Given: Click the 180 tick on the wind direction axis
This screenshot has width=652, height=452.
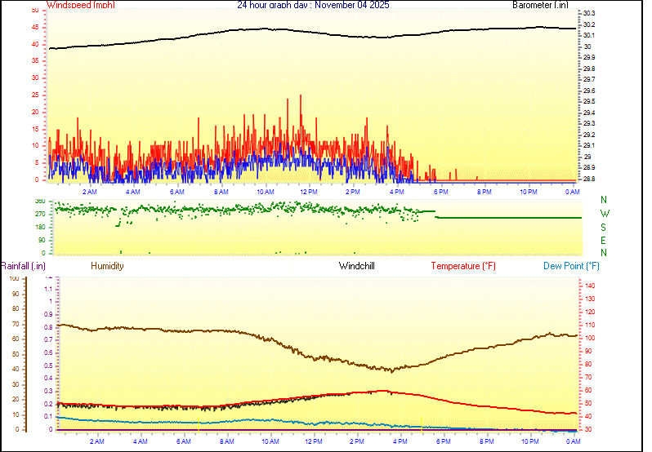Looking at the screenshot, I should tap(40, 227).
